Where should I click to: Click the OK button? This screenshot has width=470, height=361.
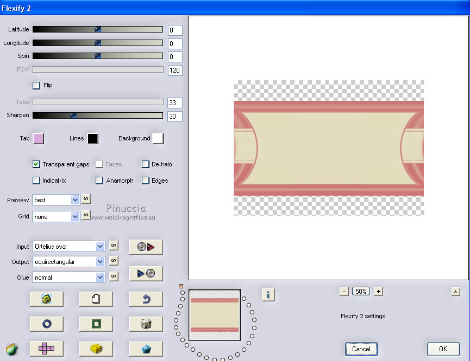[443, 349]
